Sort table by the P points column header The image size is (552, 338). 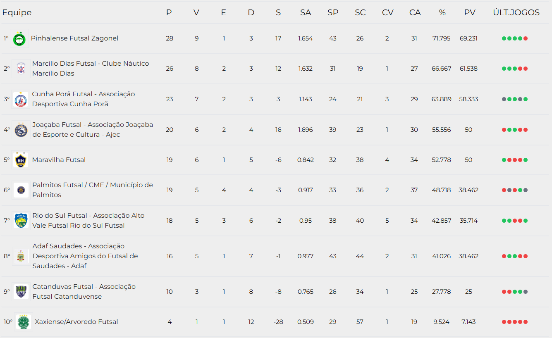[x=169, y=13]
